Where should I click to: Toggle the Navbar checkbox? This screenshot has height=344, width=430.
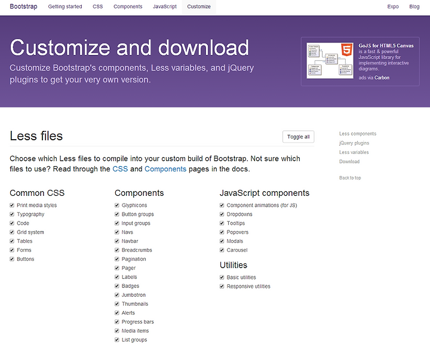[117, 241]
